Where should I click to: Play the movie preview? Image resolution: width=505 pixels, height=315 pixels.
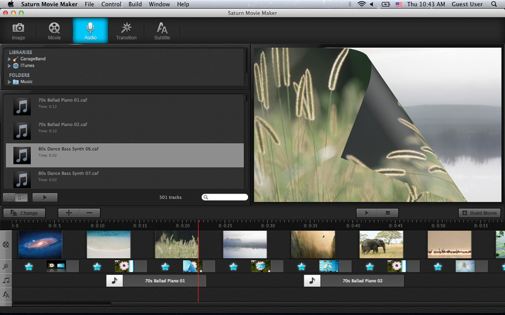367,213
